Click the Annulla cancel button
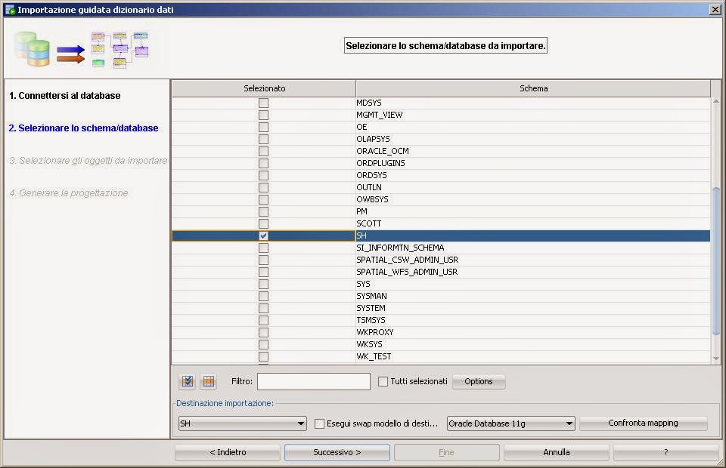Viewport: 726px width, 468px height. (557, 452)
